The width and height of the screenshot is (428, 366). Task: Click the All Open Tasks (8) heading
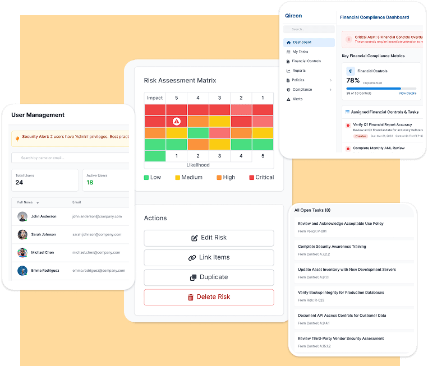pyautogui.click(x=312, y=210)
